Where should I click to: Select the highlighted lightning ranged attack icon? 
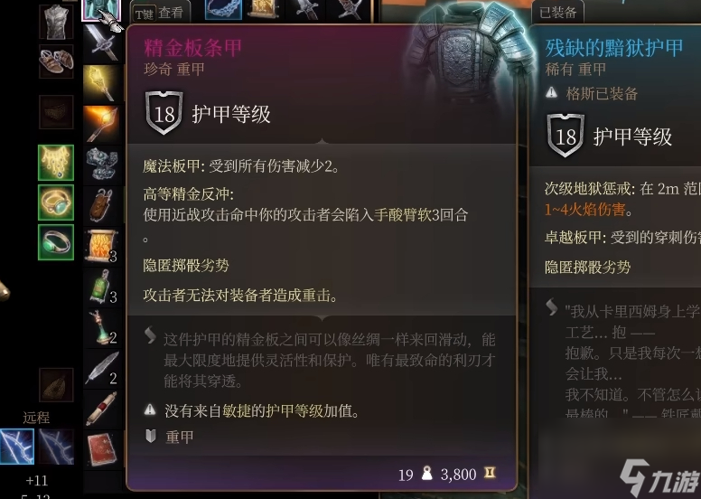tap(17, 447)
